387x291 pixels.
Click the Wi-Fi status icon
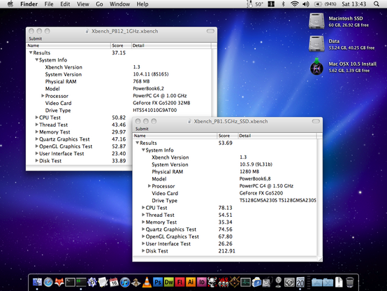pyautogui.click(x=295, y=4)
